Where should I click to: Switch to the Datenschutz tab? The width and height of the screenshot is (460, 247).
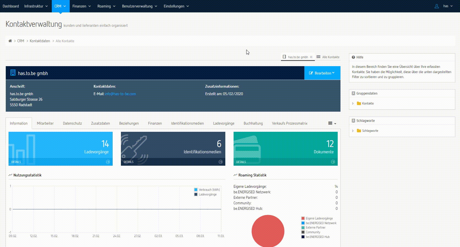(72, 123)
